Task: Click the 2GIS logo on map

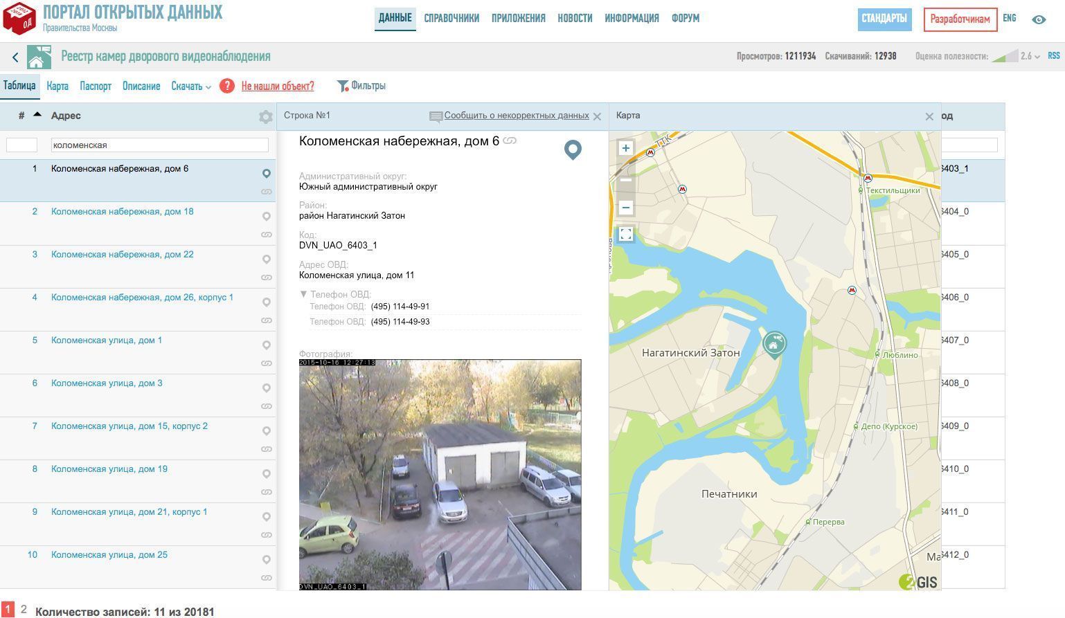Action: pos(918,581)
